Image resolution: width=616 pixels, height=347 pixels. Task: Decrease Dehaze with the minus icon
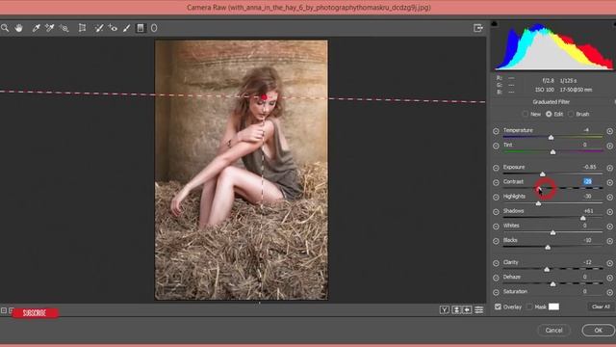tap(496, 278)
